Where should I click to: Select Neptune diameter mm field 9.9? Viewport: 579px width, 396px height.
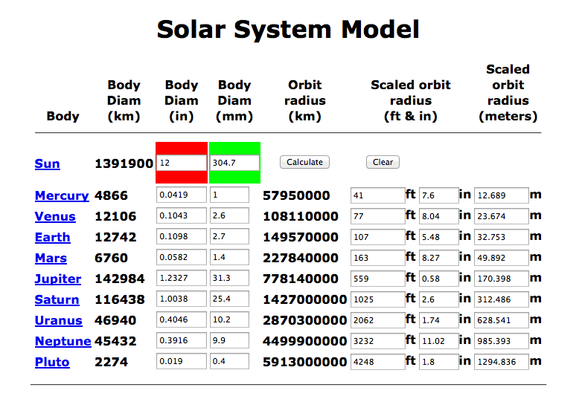229,341
